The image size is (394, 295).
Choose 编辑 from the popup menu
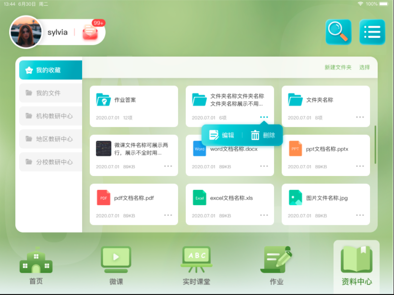[x=221, y=135]
